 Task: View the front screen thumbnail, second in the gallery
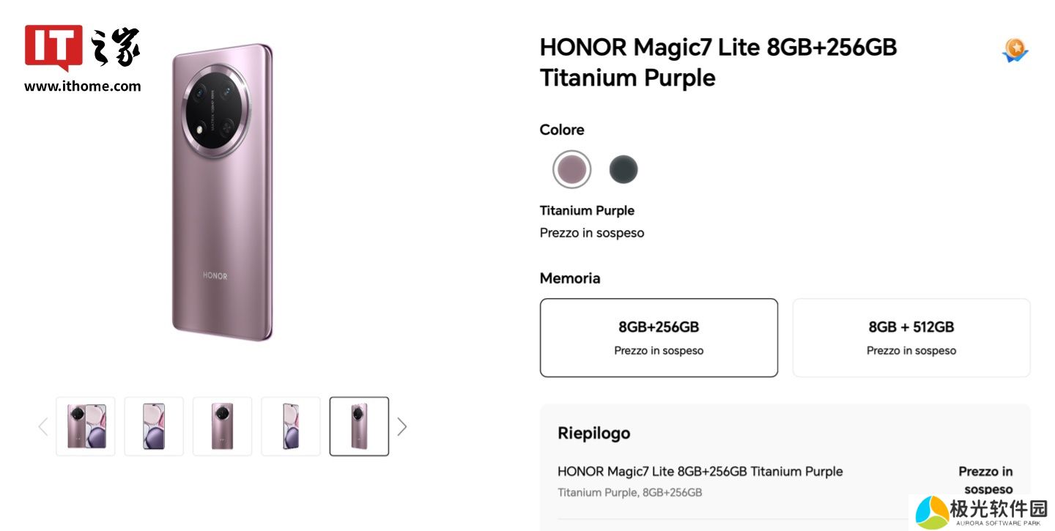pyautogui.click(x=154, y=426)
